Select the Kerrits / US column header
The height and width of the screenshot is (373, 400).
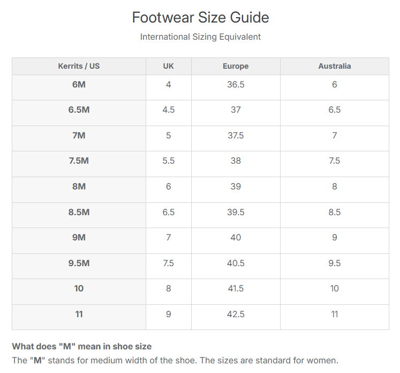[x=79, y=67]
